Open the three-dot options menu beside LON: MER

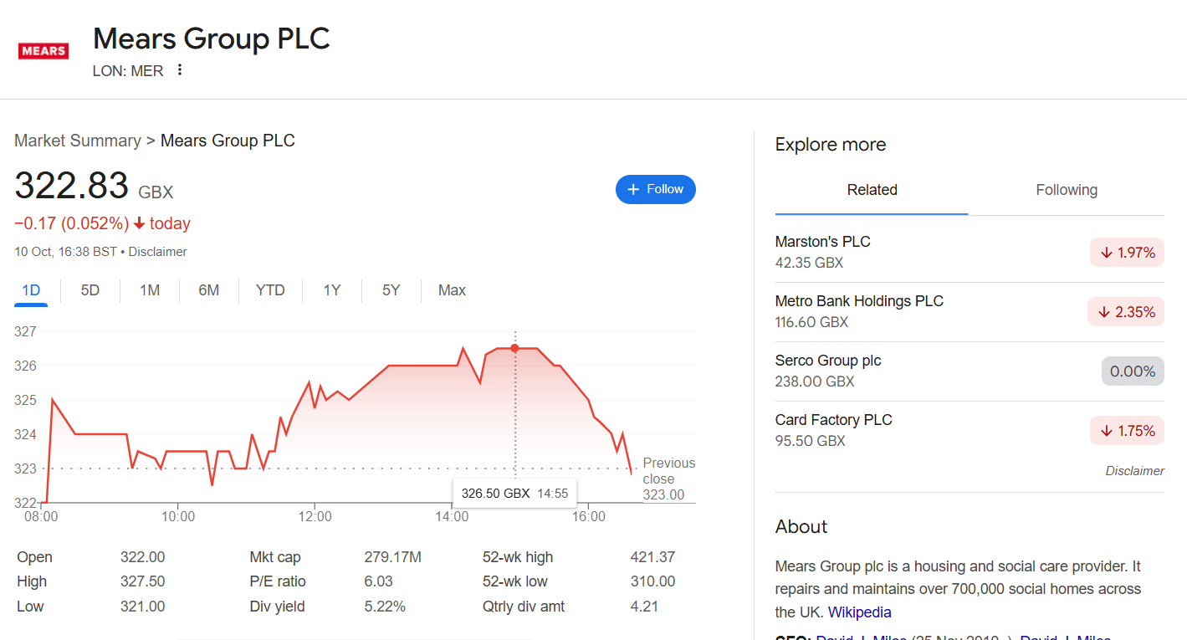point(179,70)
